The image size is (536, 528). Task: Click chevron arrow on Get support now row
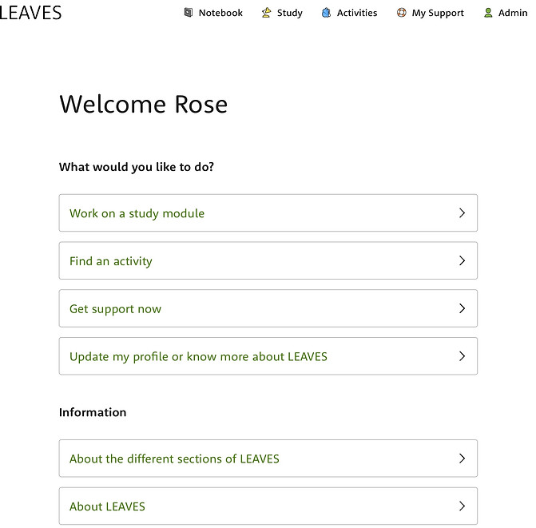[x=462, y=308]
